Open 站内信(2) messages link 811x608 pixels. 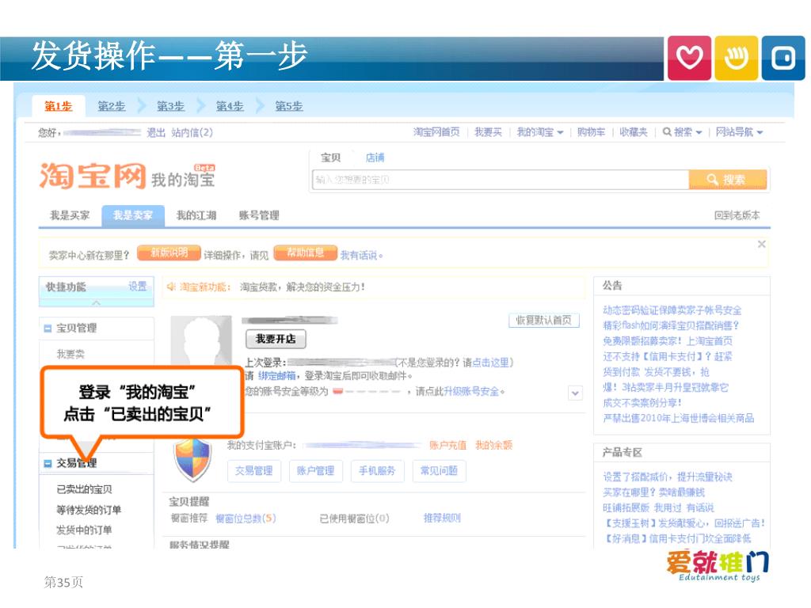tap(192, 132)
